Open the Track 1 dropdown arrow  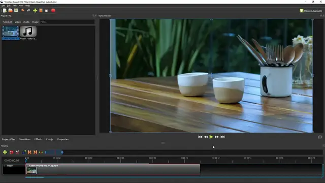click(x=4, y=166)
